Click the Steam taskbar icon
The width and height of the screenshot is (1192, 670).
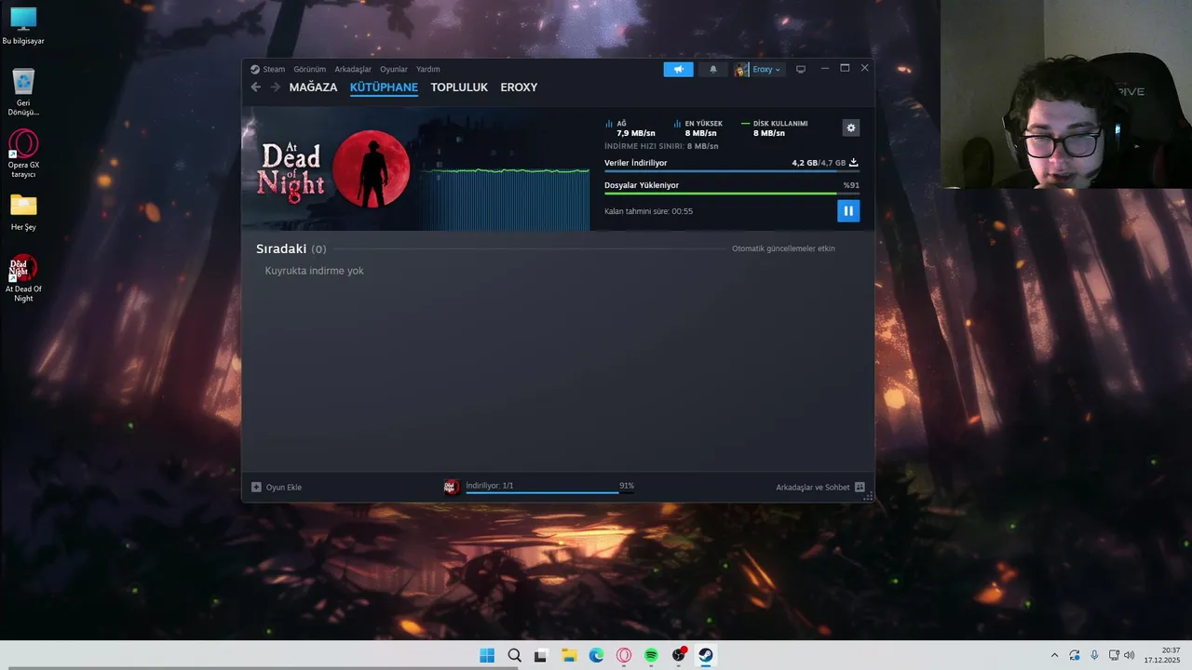click(x=706, y=655)
